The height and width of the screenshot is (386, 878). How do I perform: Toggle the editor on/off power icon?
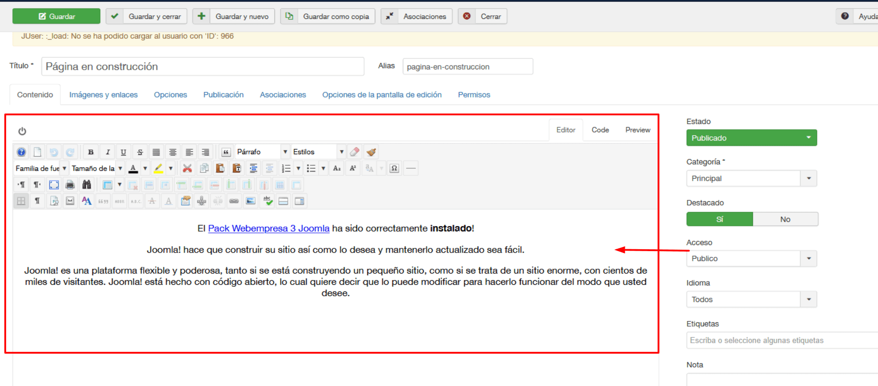click(x=22, y=131)
